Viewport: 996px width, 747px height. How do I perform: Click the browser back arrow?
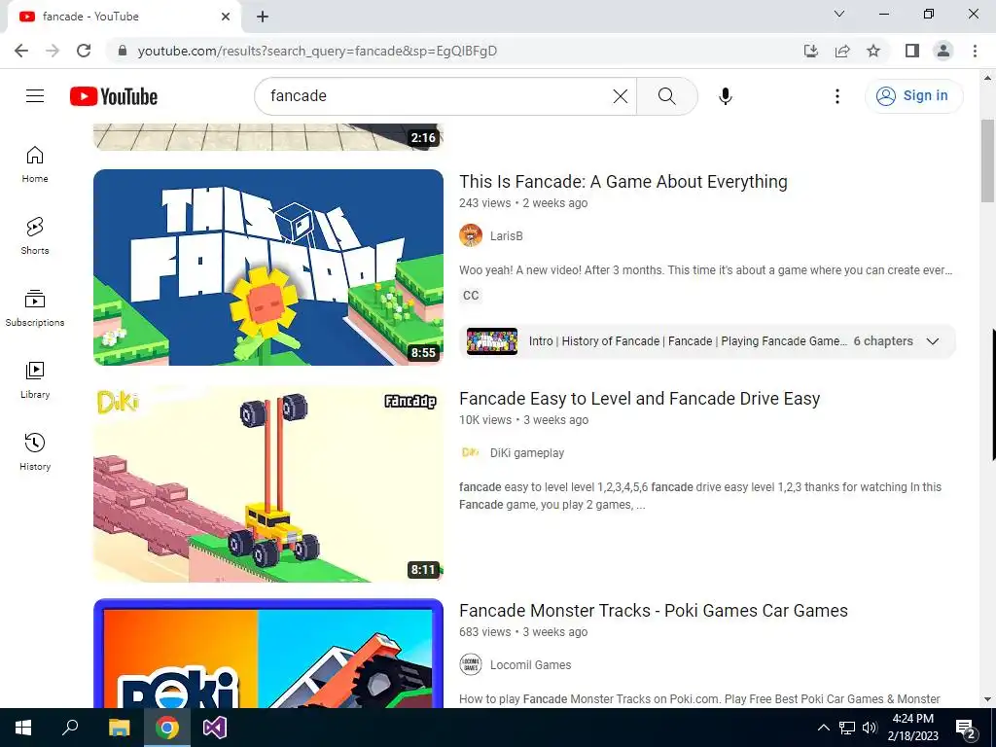point(21,51)
